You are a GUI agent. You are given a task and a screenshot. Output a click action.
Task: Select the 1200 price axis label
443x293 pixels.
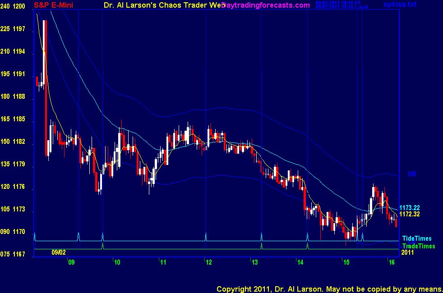(x=19, y=6)
